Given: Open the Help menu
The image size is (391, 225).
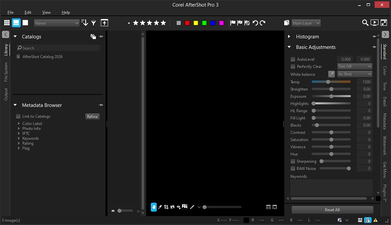Looking at the screenshot, I should click(66, 12).
